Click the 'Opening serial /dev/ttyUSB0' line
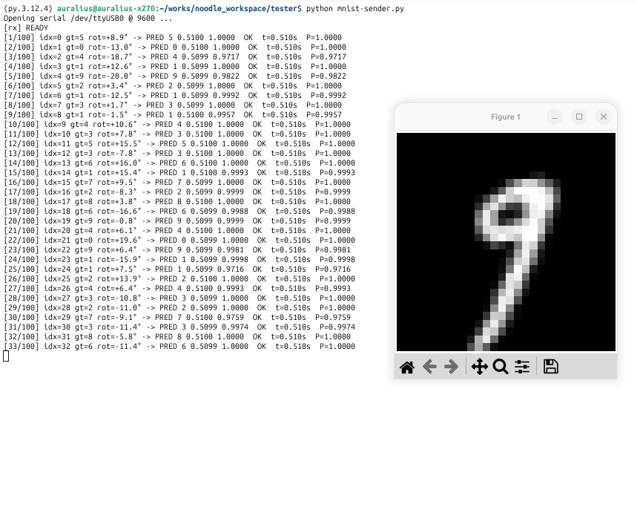 (88, 18)
